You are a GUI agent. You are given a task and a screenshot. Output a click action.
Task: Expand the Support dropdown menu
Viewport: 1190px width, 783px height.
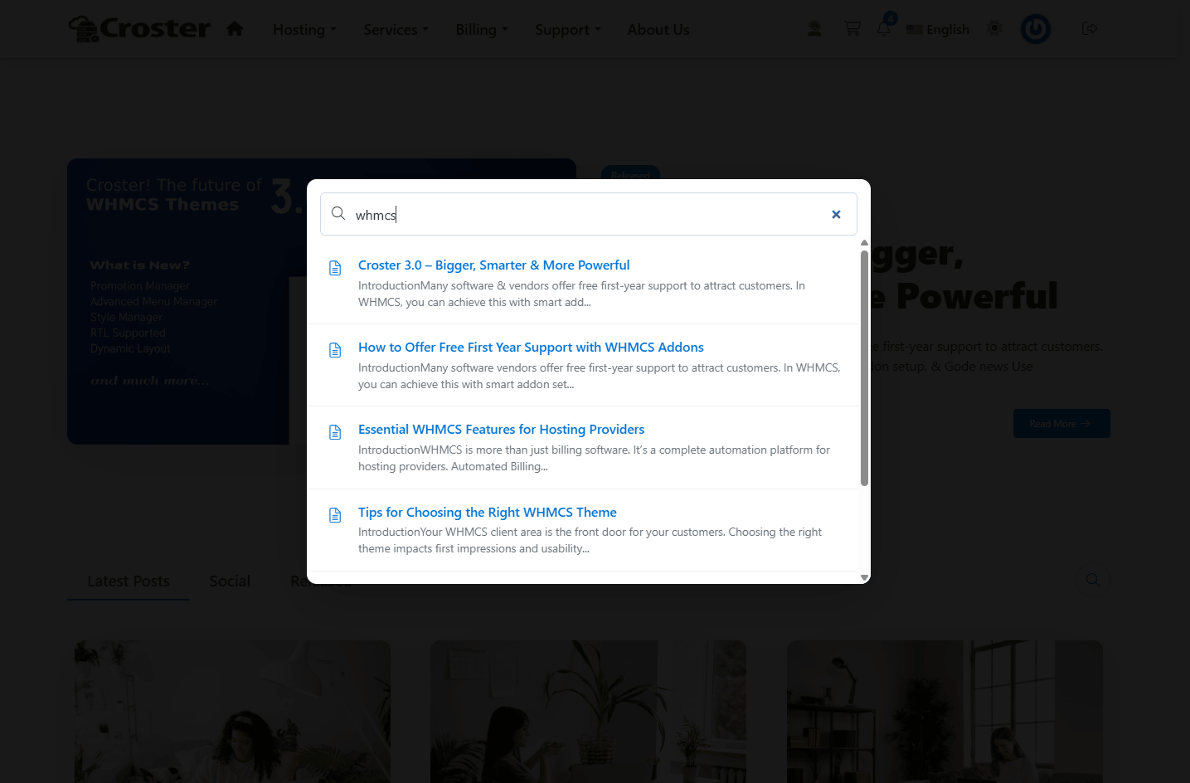coord(568,30)
